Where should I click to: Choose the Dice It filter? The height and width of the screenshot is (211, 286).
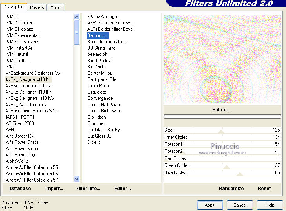coord(94,142)
